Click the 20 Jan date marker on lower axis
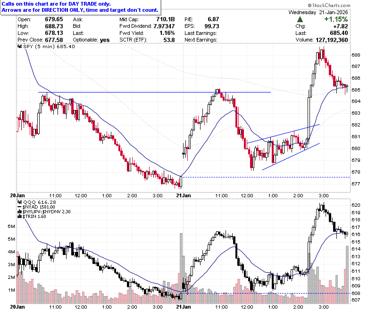The height and width of the screenshot is (311, 368). coord(17,307)
